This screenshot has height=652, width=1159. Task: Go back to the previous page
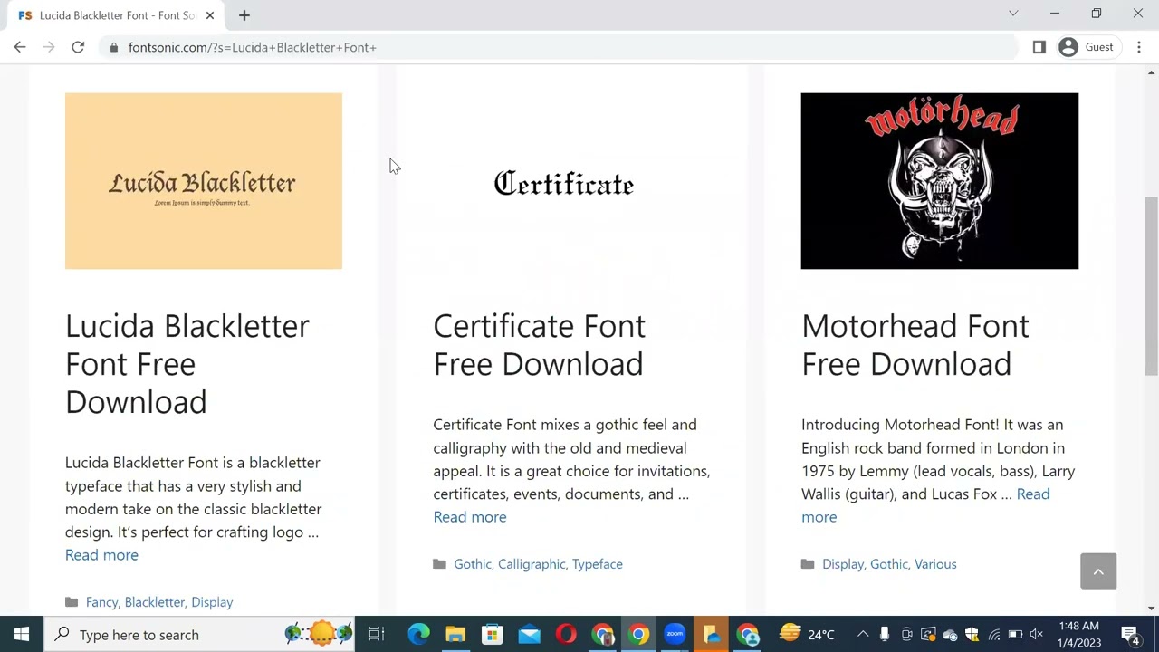coord(20,47)
